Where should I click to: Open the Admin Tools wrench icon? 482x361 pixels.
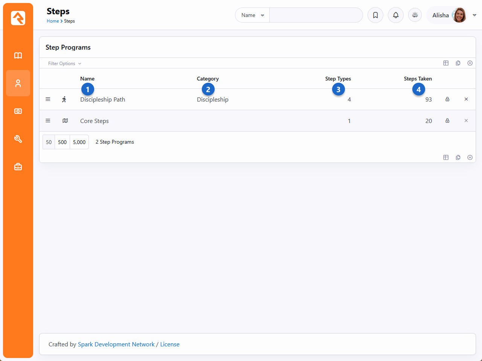[18, 139]
